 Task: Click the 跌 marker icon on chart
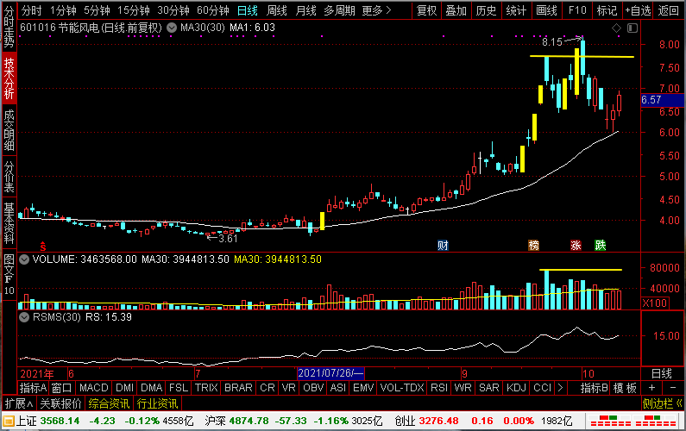(600, 245)
